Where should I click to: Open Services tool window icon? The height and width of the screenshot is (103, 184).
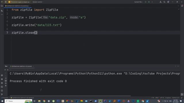pyautogui.click(x=2, y=83)
